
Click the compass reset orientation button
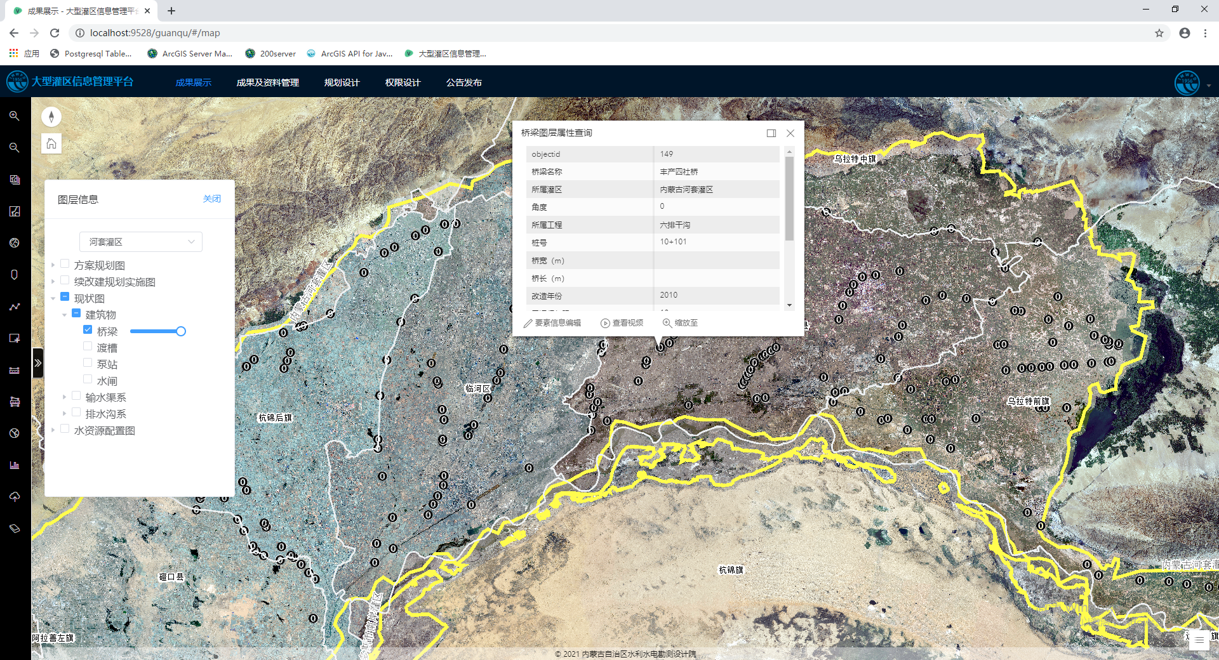coord(51,117)
